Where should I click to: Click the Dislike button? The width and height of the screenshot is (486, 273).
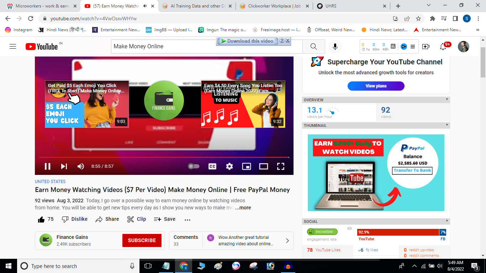(x=75, y=219)
